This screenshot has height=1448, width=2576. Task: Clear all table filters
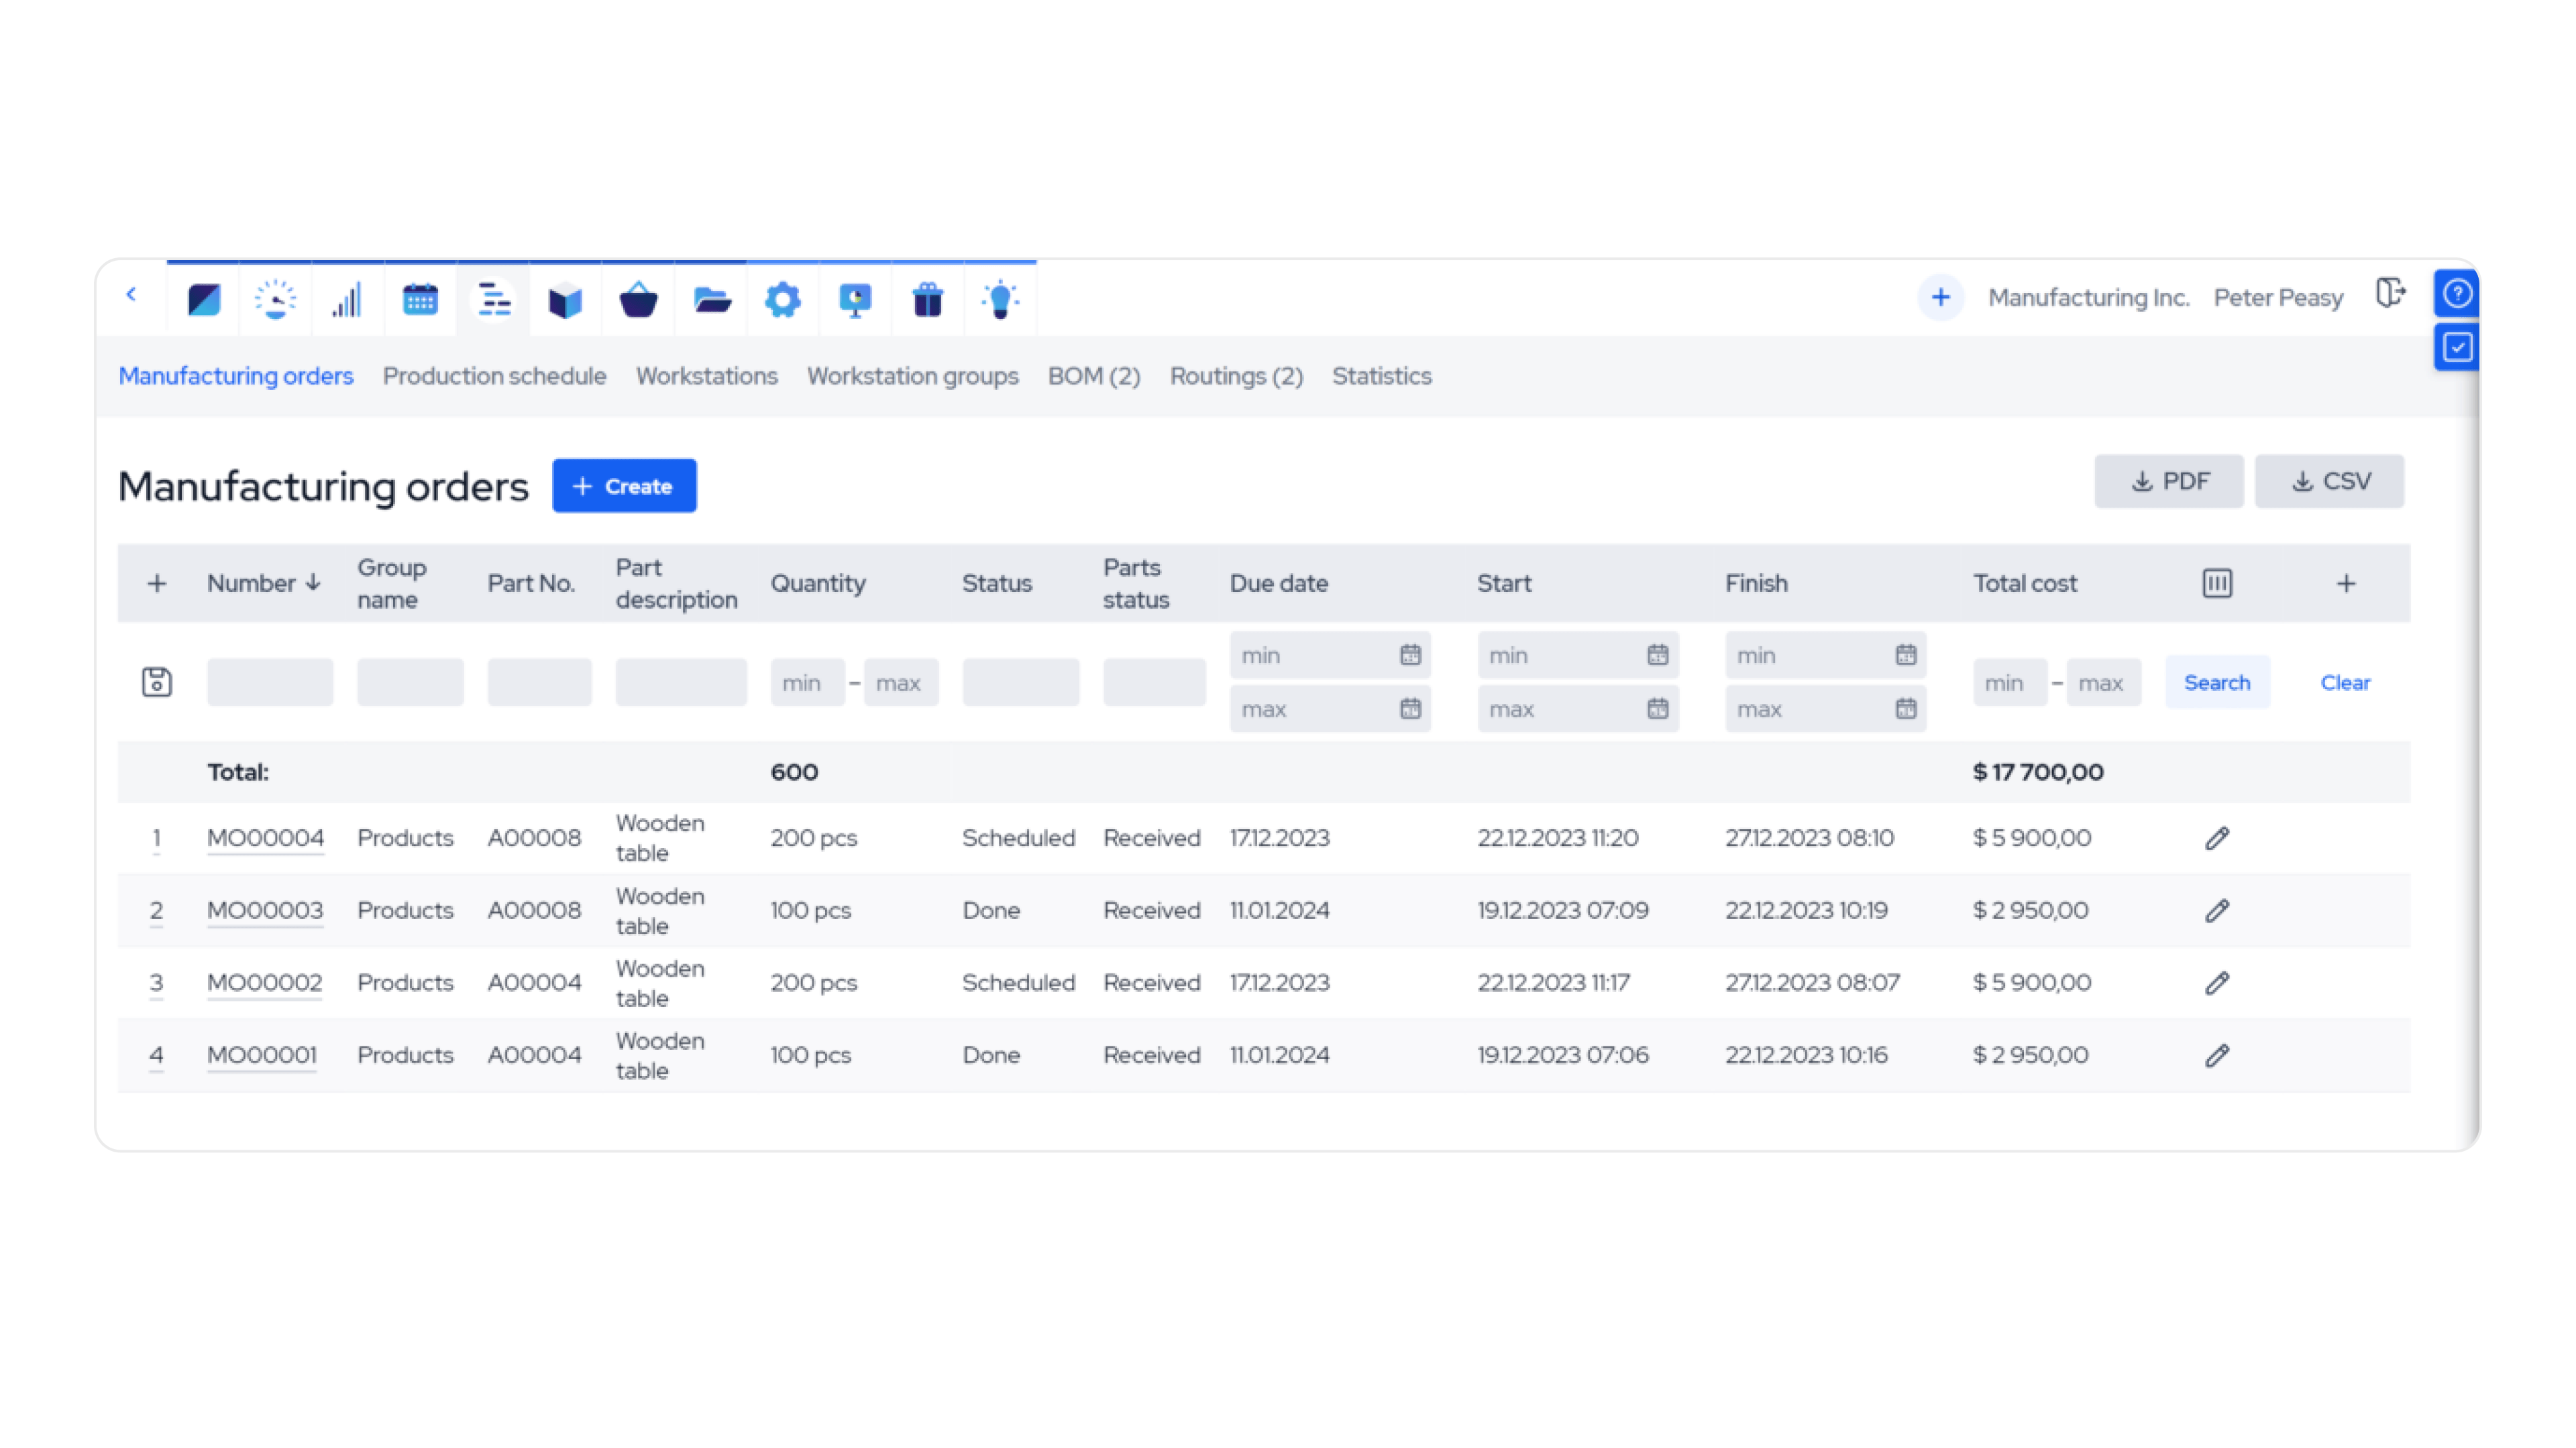click(x=2344, y=682)
